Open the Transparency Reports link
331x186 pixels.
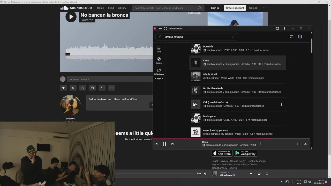tap(224, 168)
